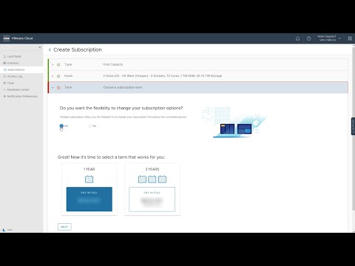Open Activity Log in sidebar

pos(15,76)
